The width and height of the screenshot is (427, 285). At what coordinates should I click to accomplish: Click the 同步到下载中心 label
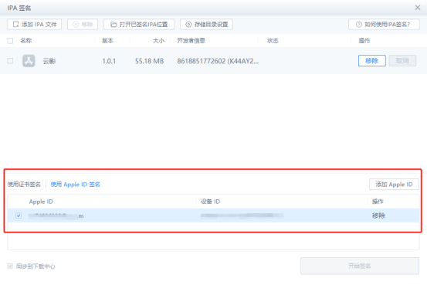[x=36, y=266]
